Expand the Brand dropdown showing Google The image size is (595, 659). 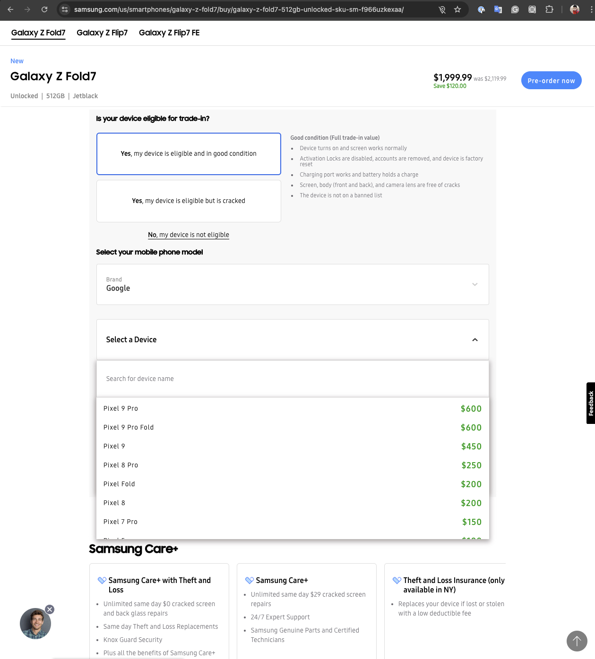point(293,284)
